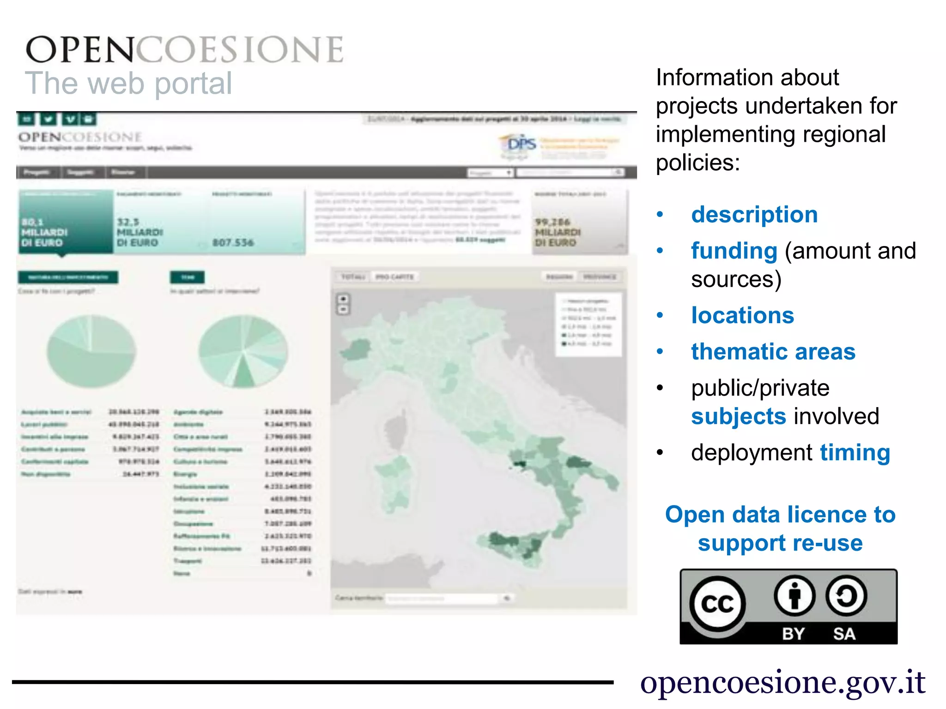Click the map colour legend box

(x=588, y=324)
